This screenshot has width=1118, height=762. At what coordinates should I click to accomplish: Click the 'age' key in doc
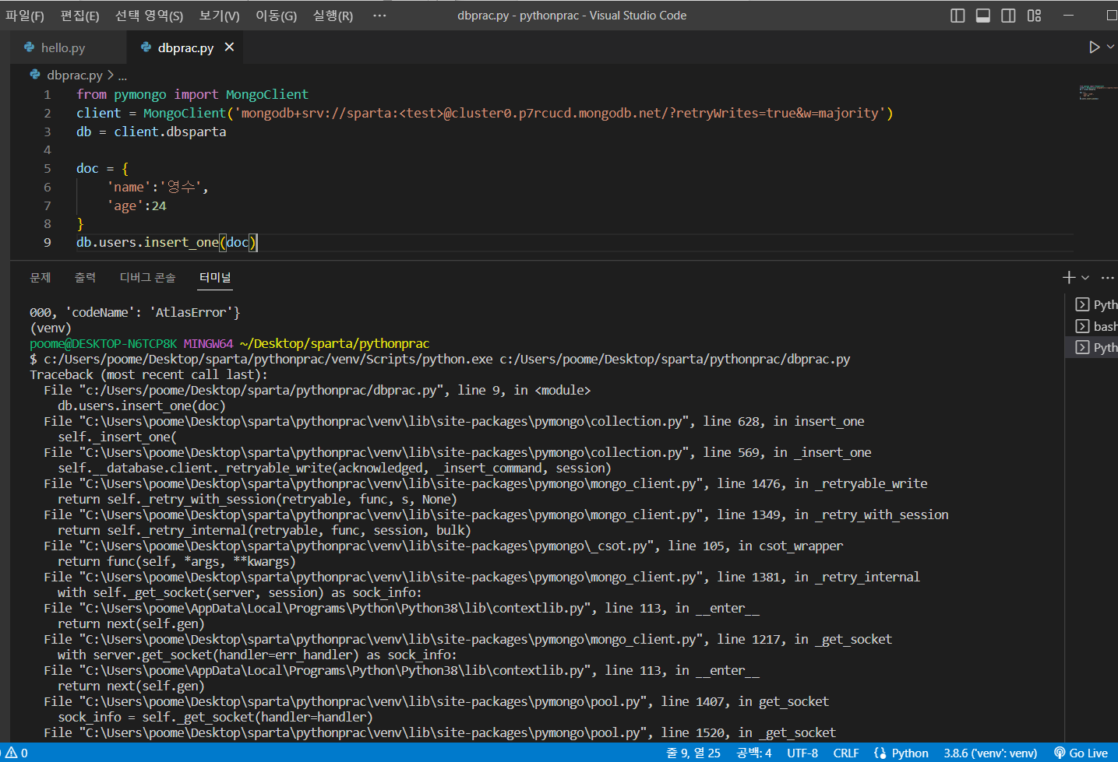pos(125,206)
